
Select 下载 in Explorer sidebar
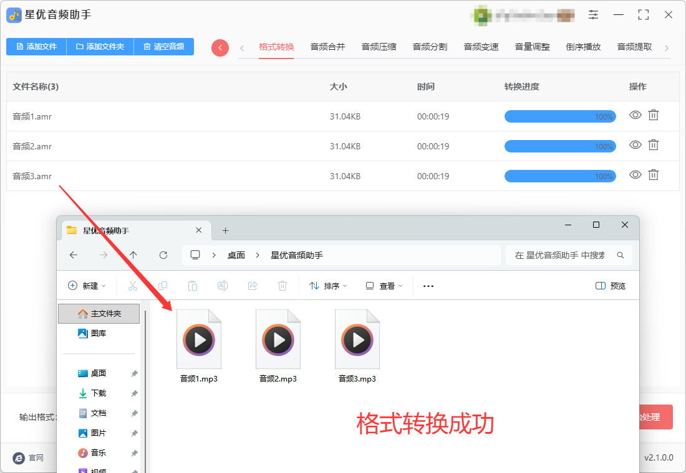[99, 393]
